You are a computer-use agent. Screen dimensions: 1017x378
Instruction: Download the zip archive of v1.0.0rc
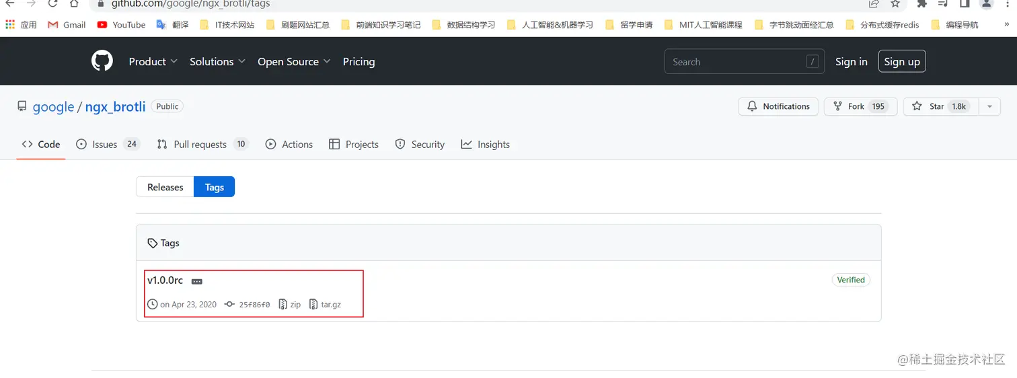click(x=290, y=305)
